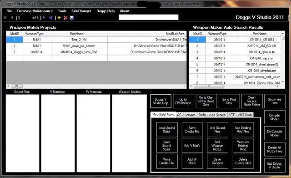Select search result XM1014_spas auto
Viewport: 291px width, 178px height.
pyautogui.click(x=235, y=52)
